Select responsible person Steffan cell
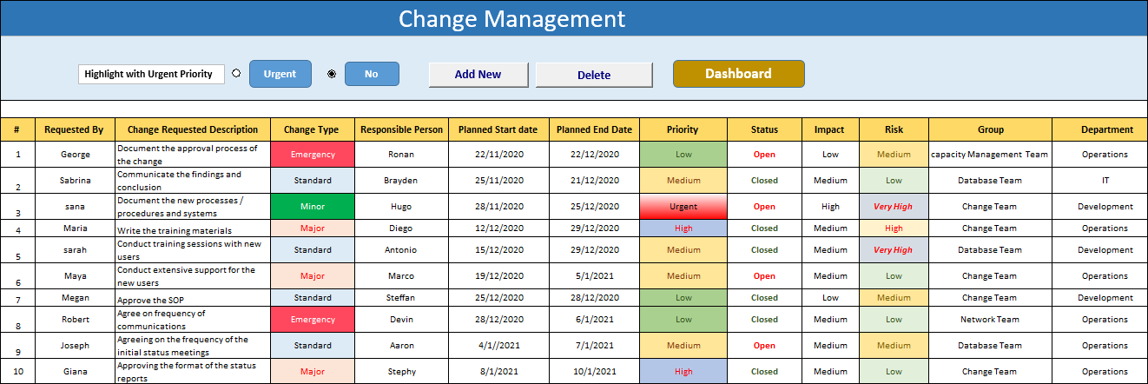Image resolution: width=1148 pixels, height=384 pixels. (401, 298)
